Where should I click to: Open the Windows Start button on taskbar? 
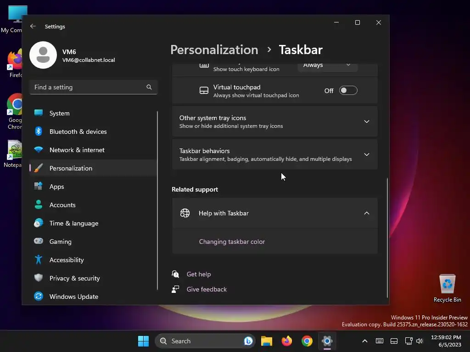[143, 341]
